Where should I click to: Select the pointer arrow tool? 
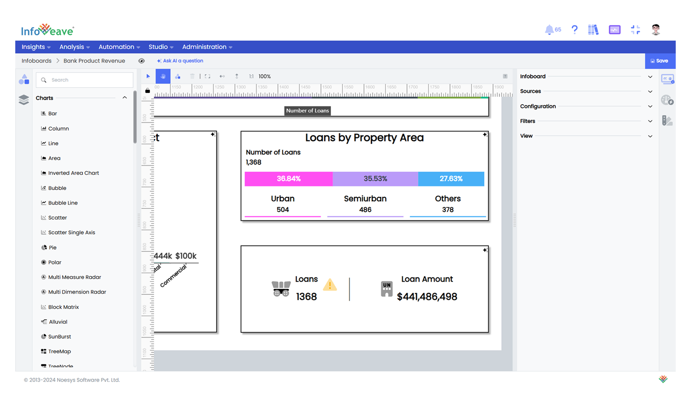148,76
